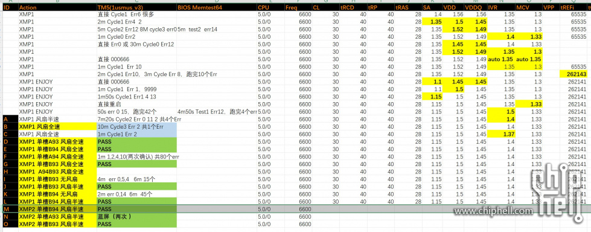Select the "TM5(1usmus_v3)" header cell
The height and width of the screenshot is (232, 591).
136,7
